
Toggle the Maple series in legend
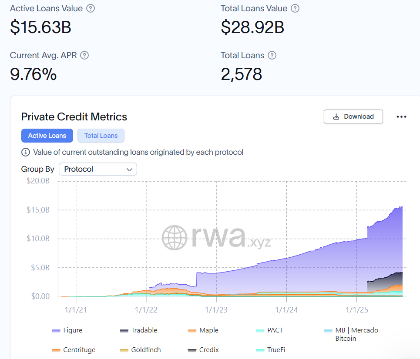point(208,330)
